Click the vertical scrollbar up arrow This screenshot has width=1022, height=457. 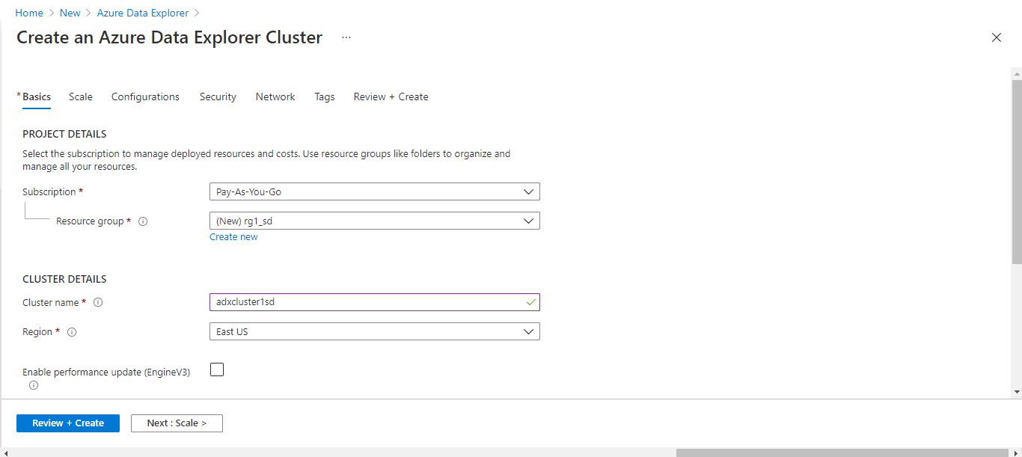(x=1017, y=73)
